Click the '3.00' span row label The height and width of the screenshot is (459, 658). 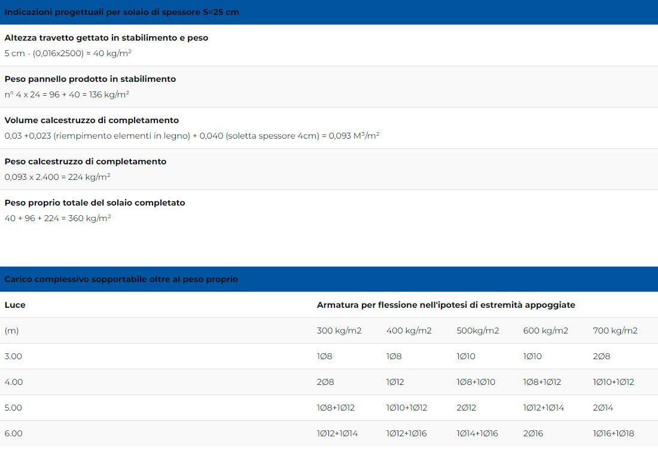click(13, 356)
